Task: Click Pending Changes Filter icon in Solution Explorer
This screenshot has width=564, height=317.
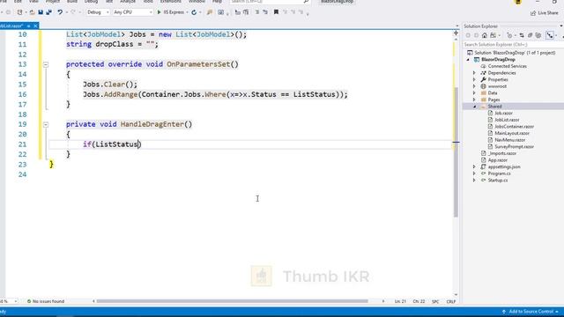Action: click(x=509, y=35)
